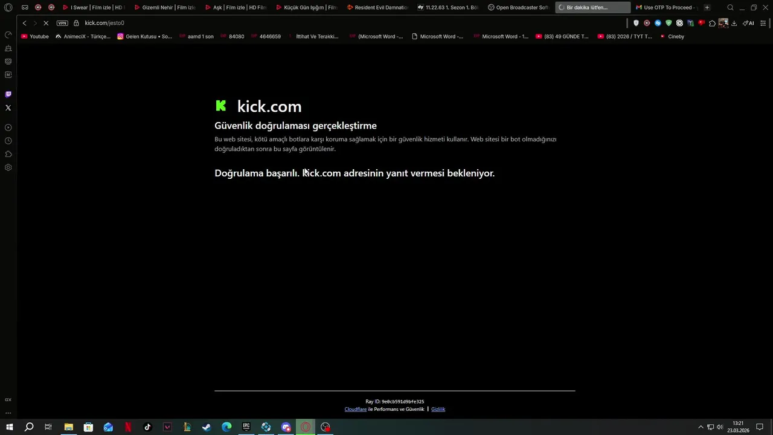The height and width of the screenshot is (435, 773).
Task: Open Windows Search in taskbar
Action: click(x=28, y=427)
